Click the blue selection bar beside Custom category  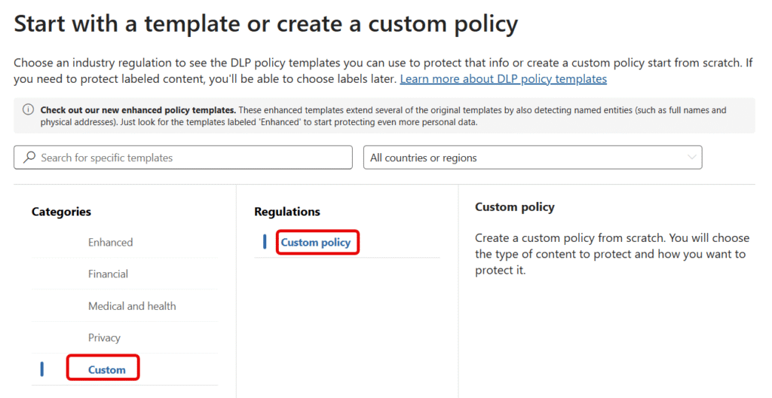click(42, 369)
